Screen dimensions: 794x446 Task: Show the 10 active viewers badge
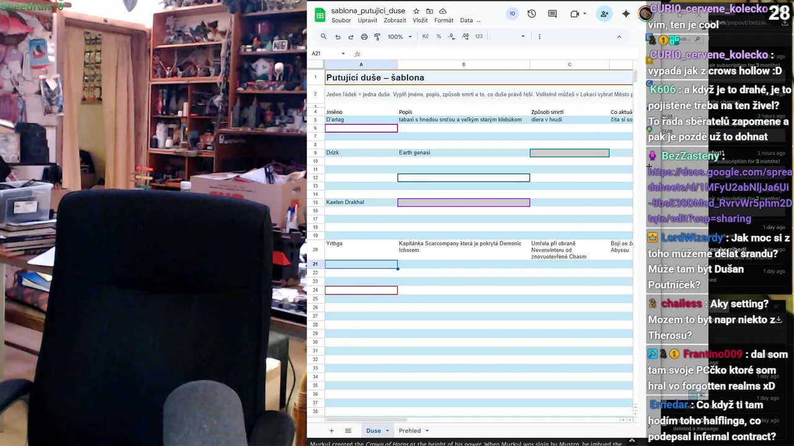pyautogui.click(x=512, y=14)
